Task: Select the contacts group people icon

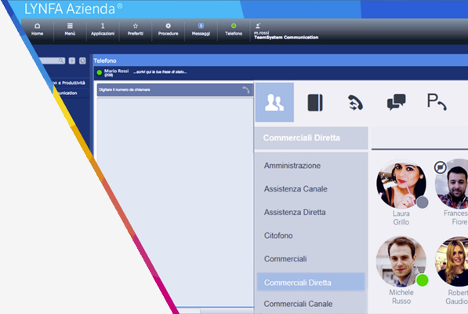Action: 274,103
